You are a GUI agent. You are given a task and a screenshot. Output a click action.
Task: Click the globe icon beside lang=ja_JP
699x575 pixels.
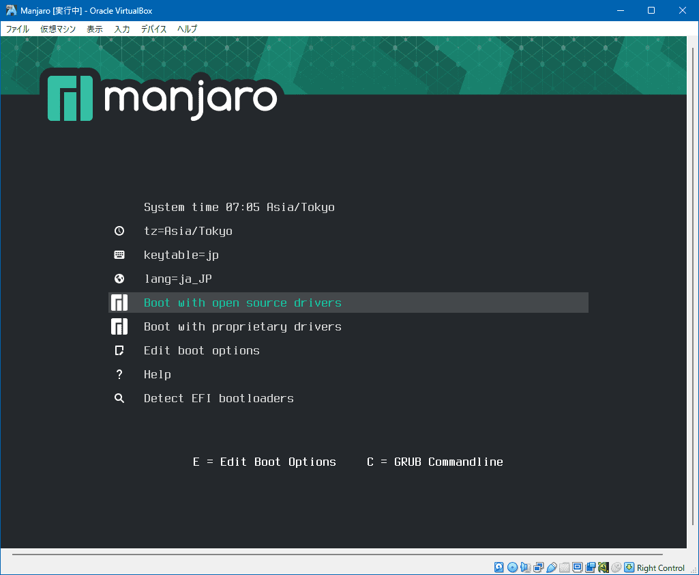tap(119, 279)
